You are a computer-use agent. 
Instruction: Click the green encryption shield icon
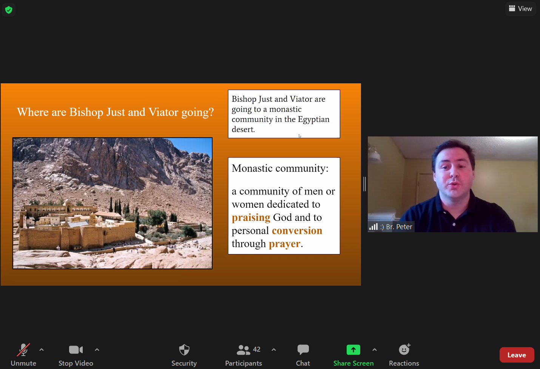click(9, 10)
